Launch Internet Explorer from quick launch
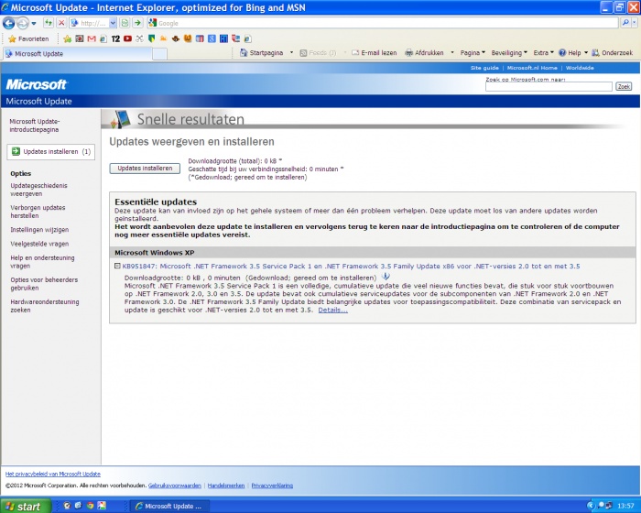Screen dimensions: 641x513 pos(79,506)
